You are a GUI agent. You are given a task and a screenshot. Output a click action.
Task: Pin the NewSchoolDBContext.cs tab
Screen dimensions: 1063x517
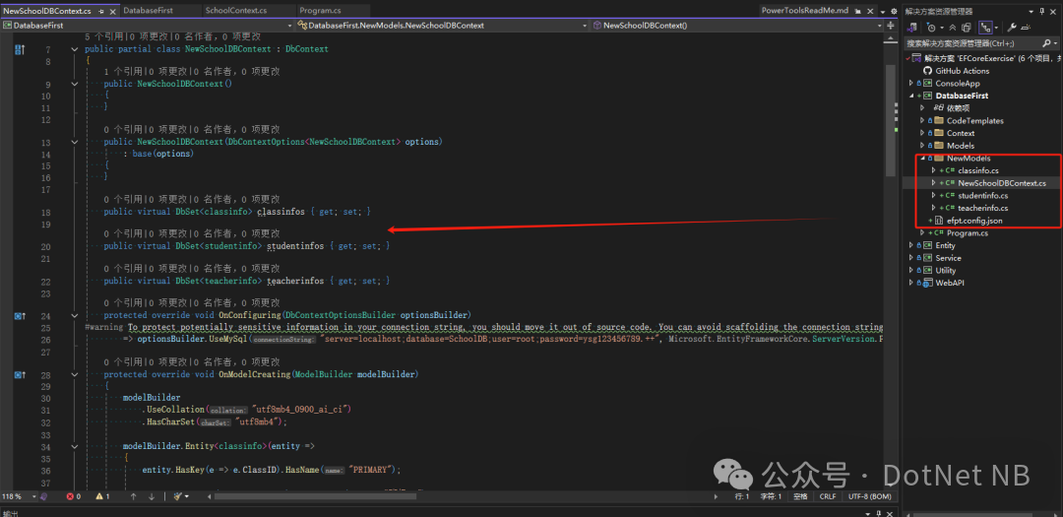point(101,12)
